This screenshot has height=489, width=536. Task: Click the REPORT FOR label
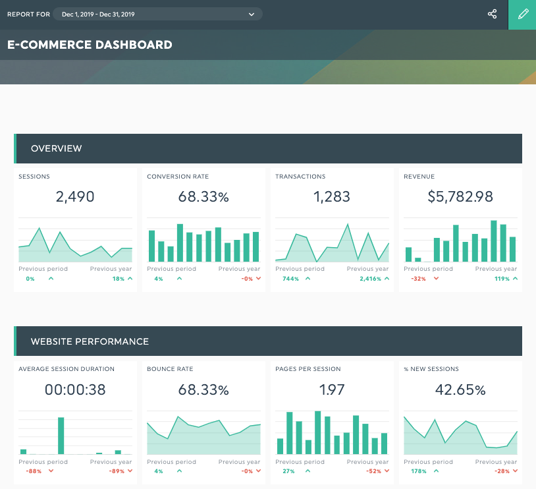click(x=29, y=14)
